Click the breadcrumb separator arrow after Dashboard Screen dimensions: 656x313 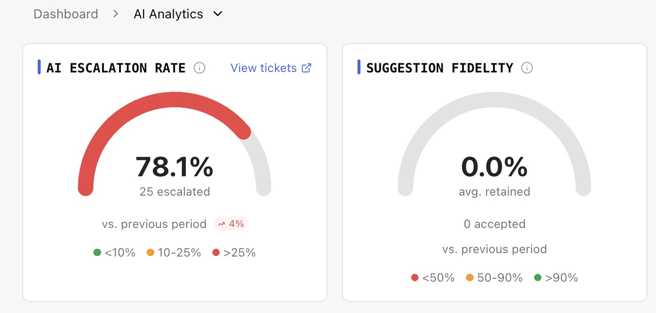click(x=116, y=14)
